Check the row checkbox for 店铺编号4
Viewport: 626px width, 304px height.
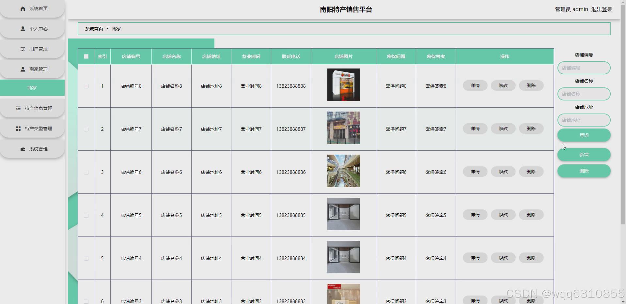[x=86, y=258]
